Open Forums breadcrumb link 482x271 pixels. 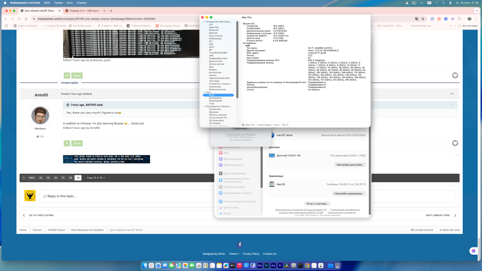[x=37, y=230]
